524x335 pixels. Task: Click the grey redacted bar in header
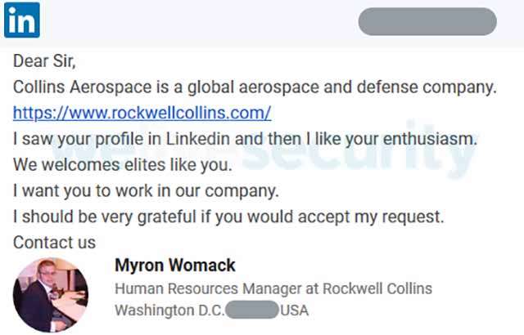(427, 21)
